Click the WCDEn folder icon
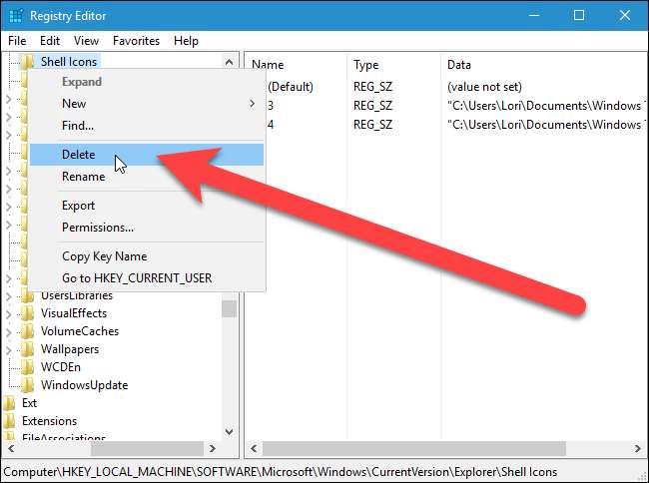The image size is (649, 483). point(27,367)
